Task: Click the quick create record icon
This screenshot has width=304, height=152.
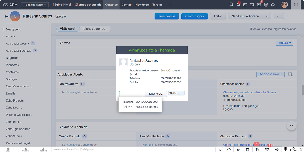Action: click(x=245, y=5)
